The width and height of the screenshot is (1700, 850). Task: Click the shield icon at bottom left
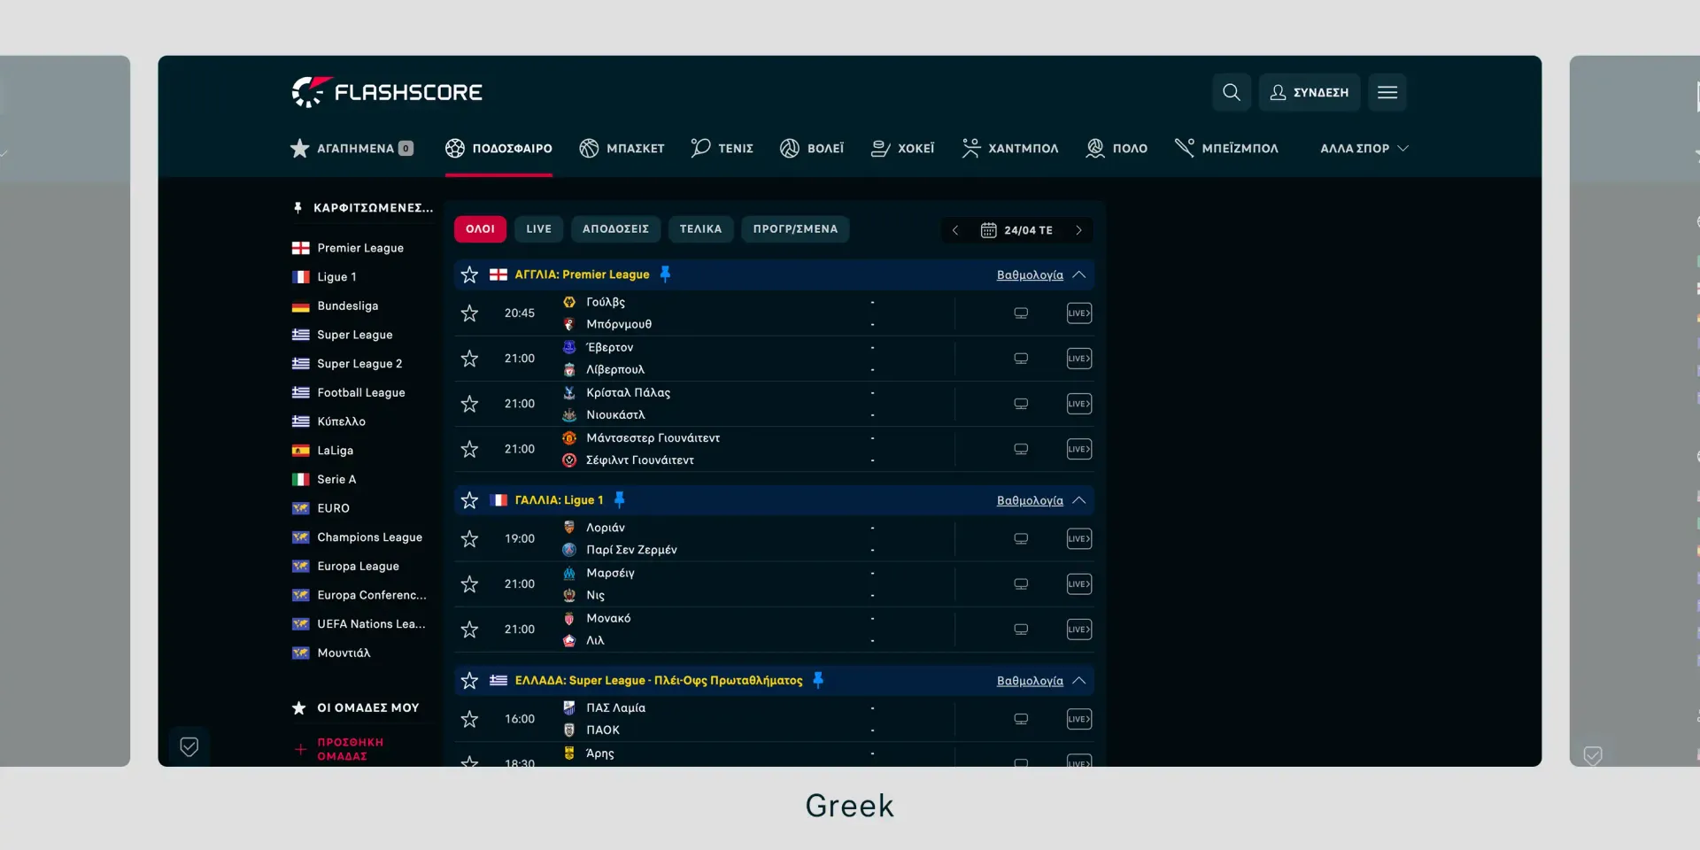coord(189,746)
